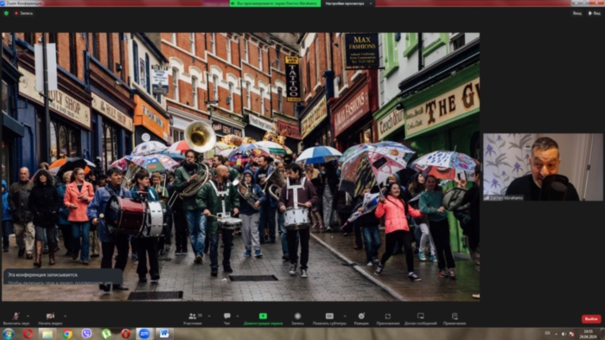
Task: Click the taskbar clock and date
Action: pos(588,334)
